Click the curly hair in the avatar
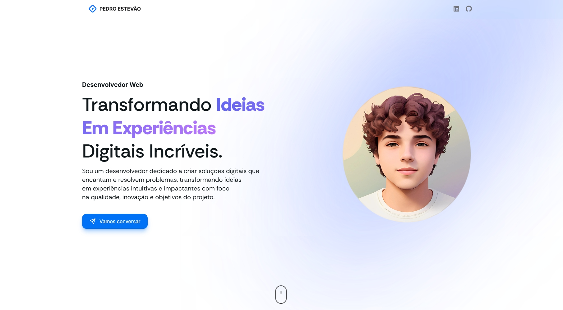563x310 pixels. [407, 116]
